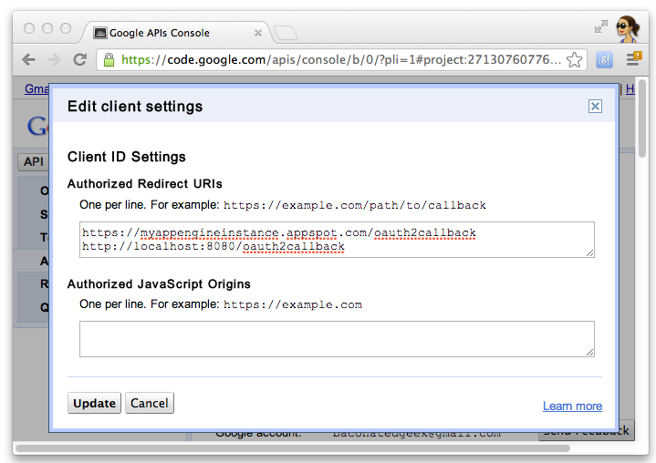Screen dimensions: 656x463
Task: Bookmark the page with the star icon
Action: [x=574, y=60]
